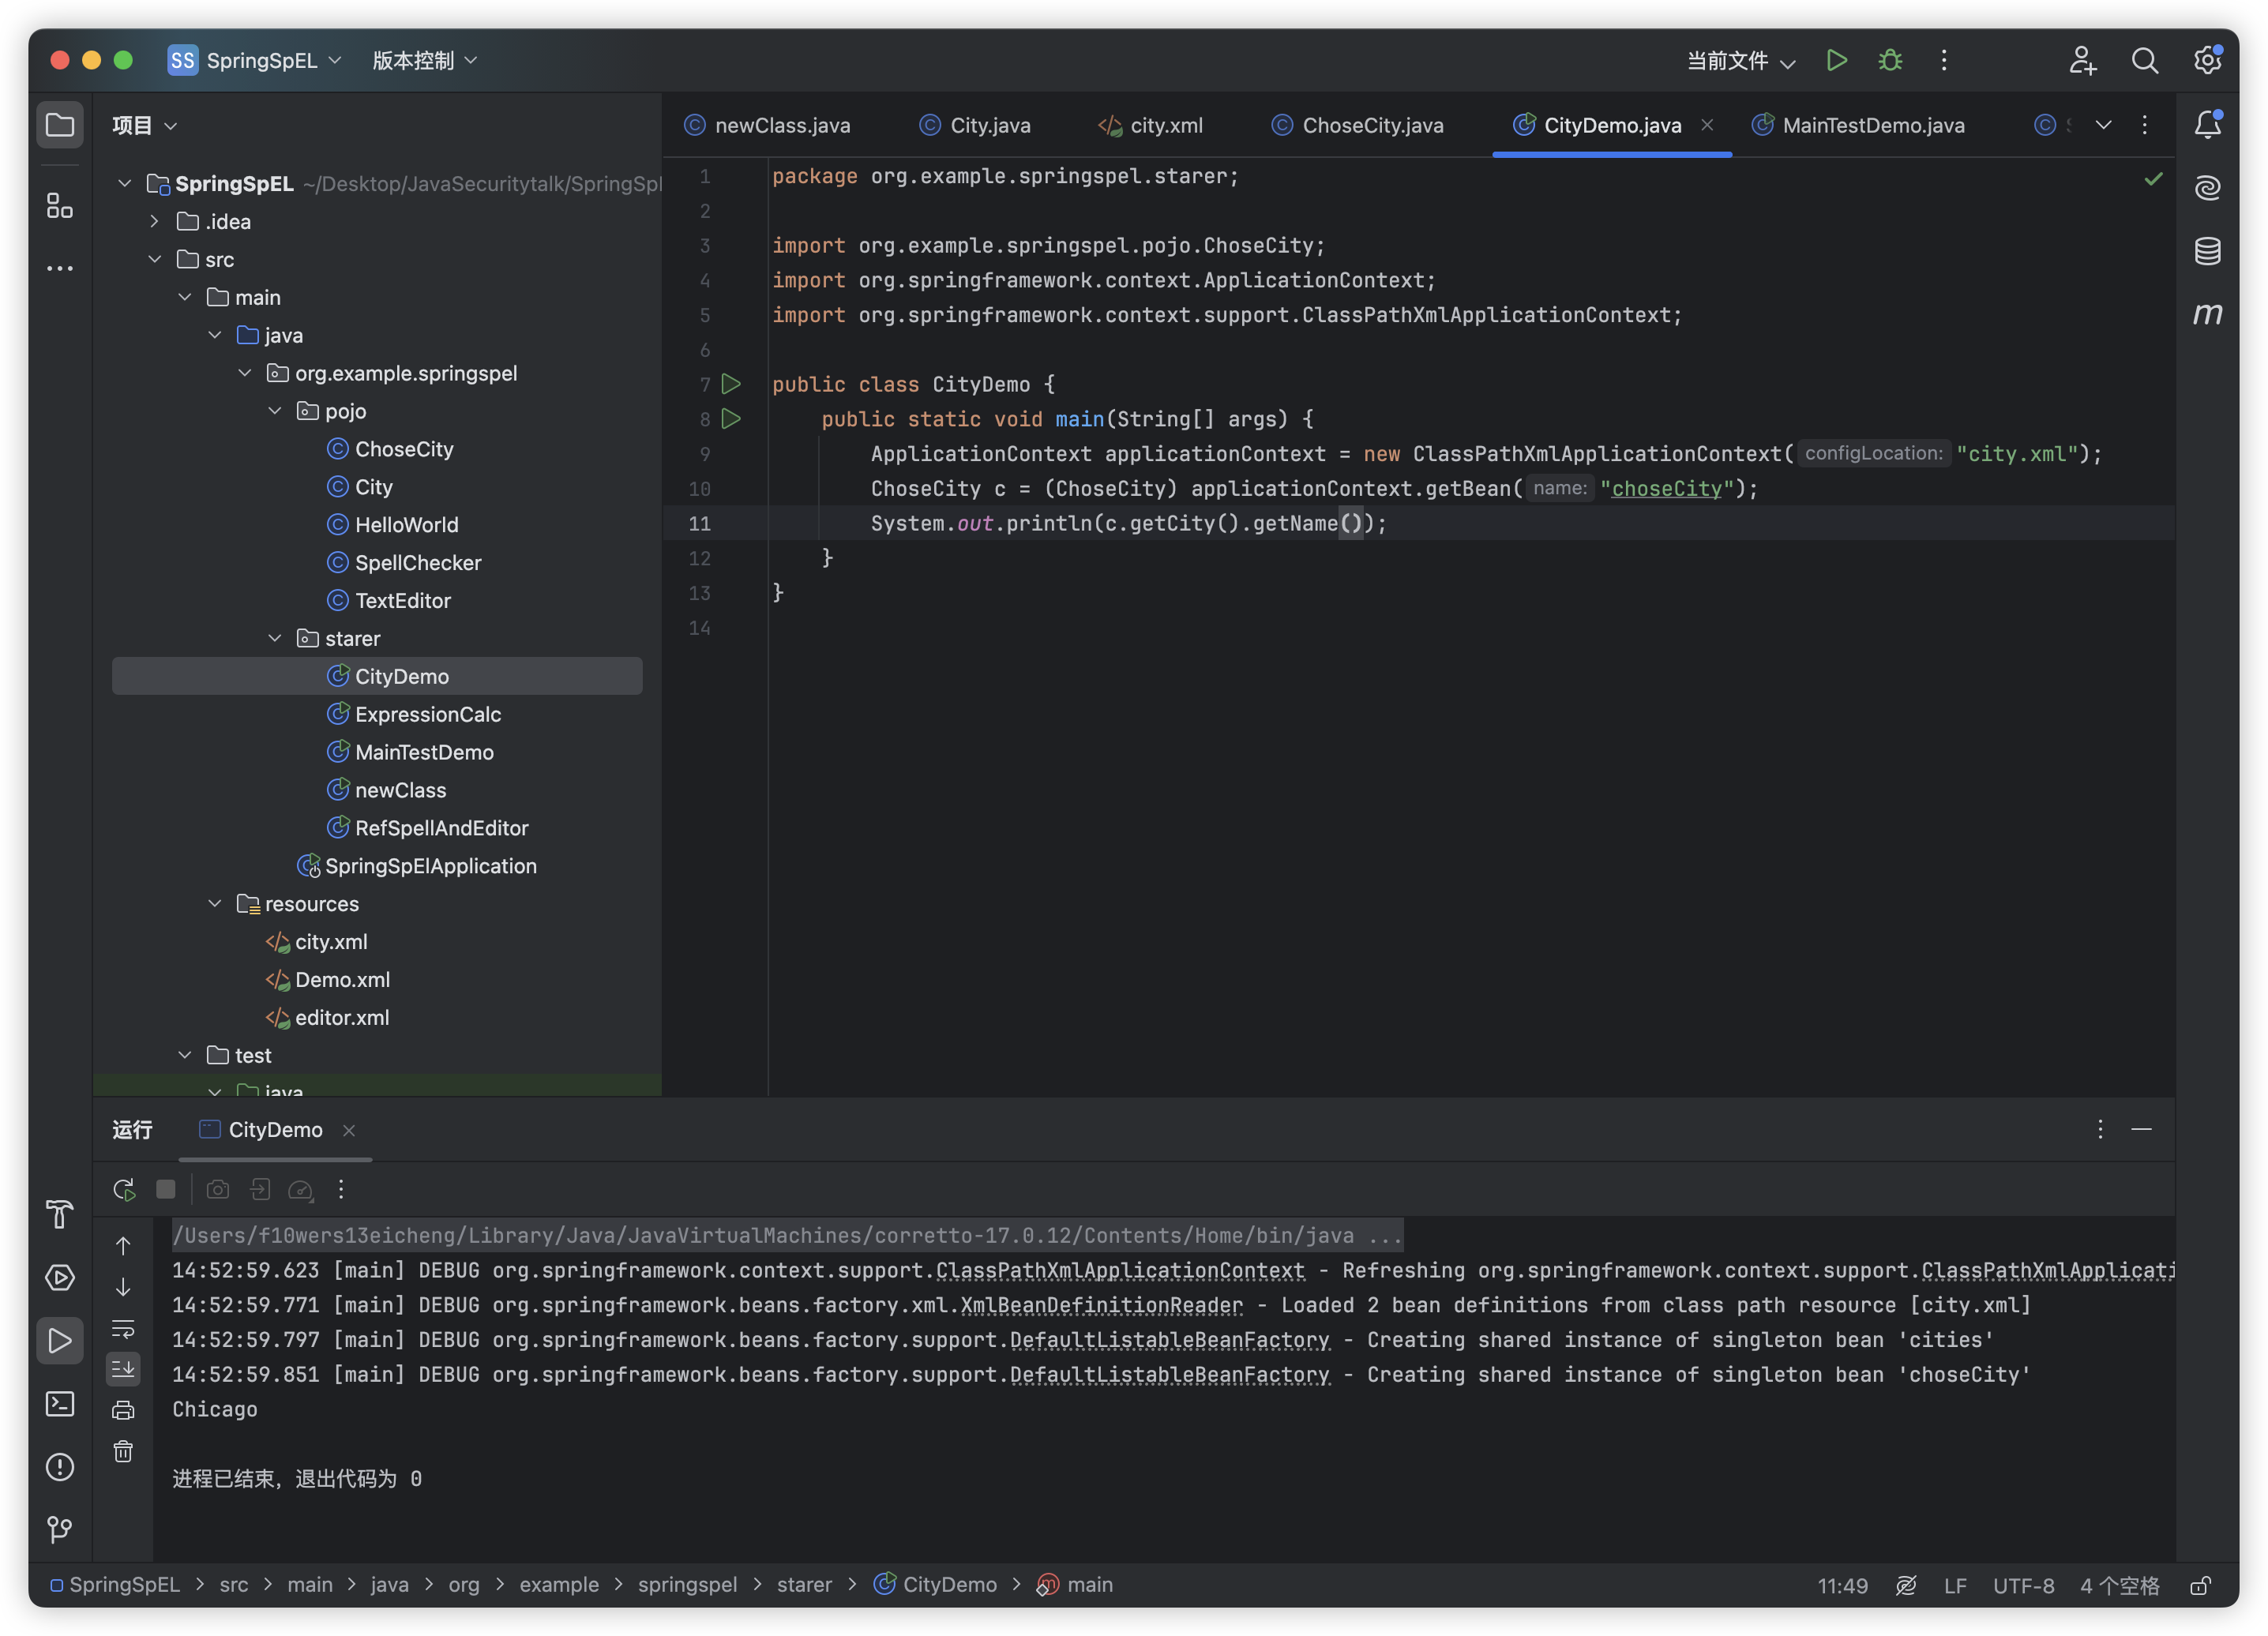Click the run gutter icon next to class CityDemo
Viewport: 2268px width, 1636px height.
[x=731, y=384]
